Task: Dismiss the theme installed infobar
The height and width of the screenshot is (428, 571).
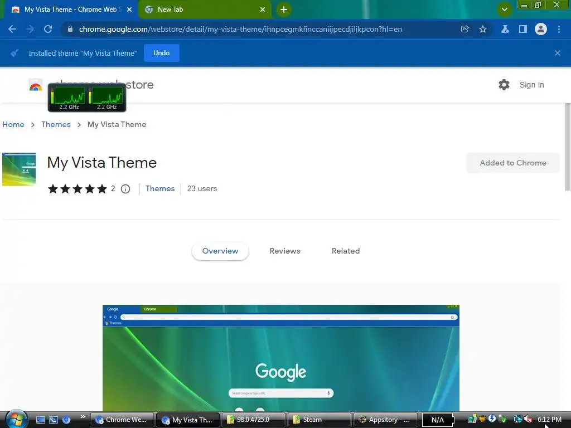Action: (558, 53)
